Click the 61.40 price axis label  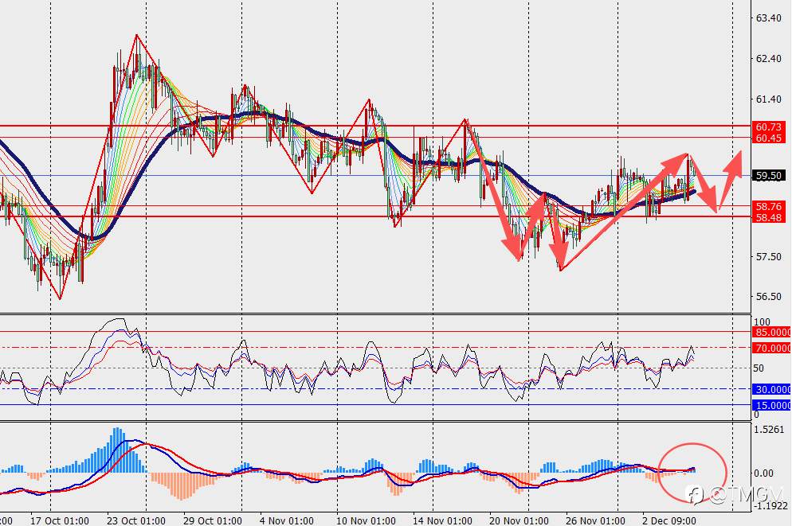pos(768,99)
